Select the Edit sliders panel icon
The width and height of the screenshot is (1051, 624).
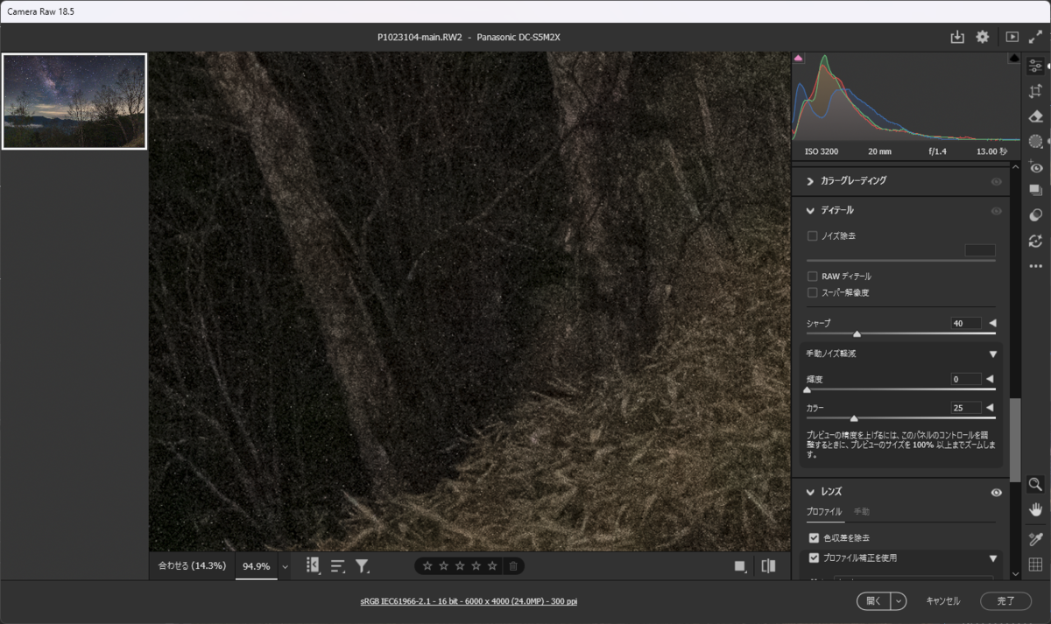1035,66
